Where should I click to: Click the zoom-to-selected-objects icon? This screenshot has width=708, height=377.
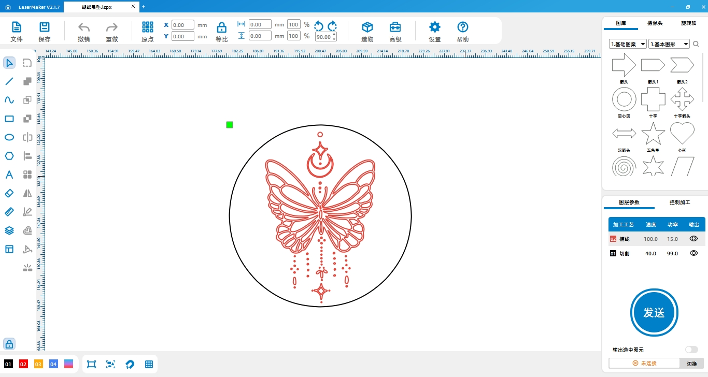click(x=110, y=365)
